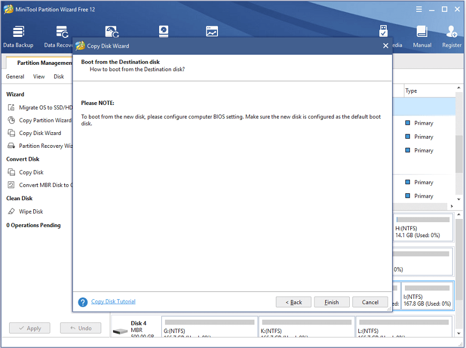Click the help question mark icon

pos(82,302)
